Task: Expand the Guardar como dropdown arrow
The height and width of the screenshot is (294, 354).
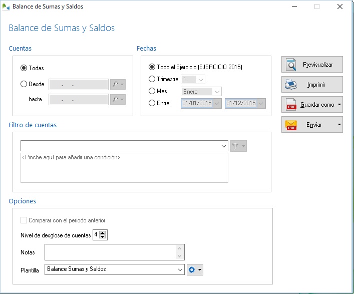Action: point(339,105)
